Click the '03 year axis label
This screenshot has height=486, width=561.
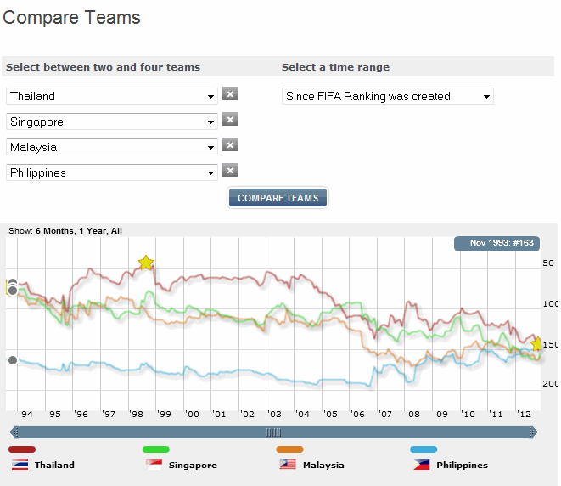[x=274, y=414]
